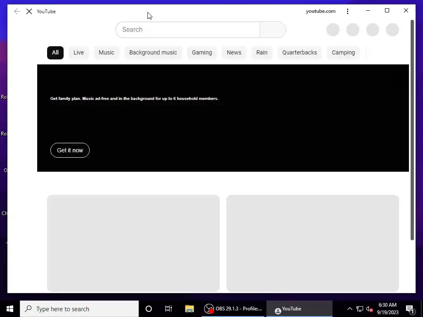The image size is (423, 317).
Task: Select the Quarterbacks filter chip
Action: click(x=299, y=52)
